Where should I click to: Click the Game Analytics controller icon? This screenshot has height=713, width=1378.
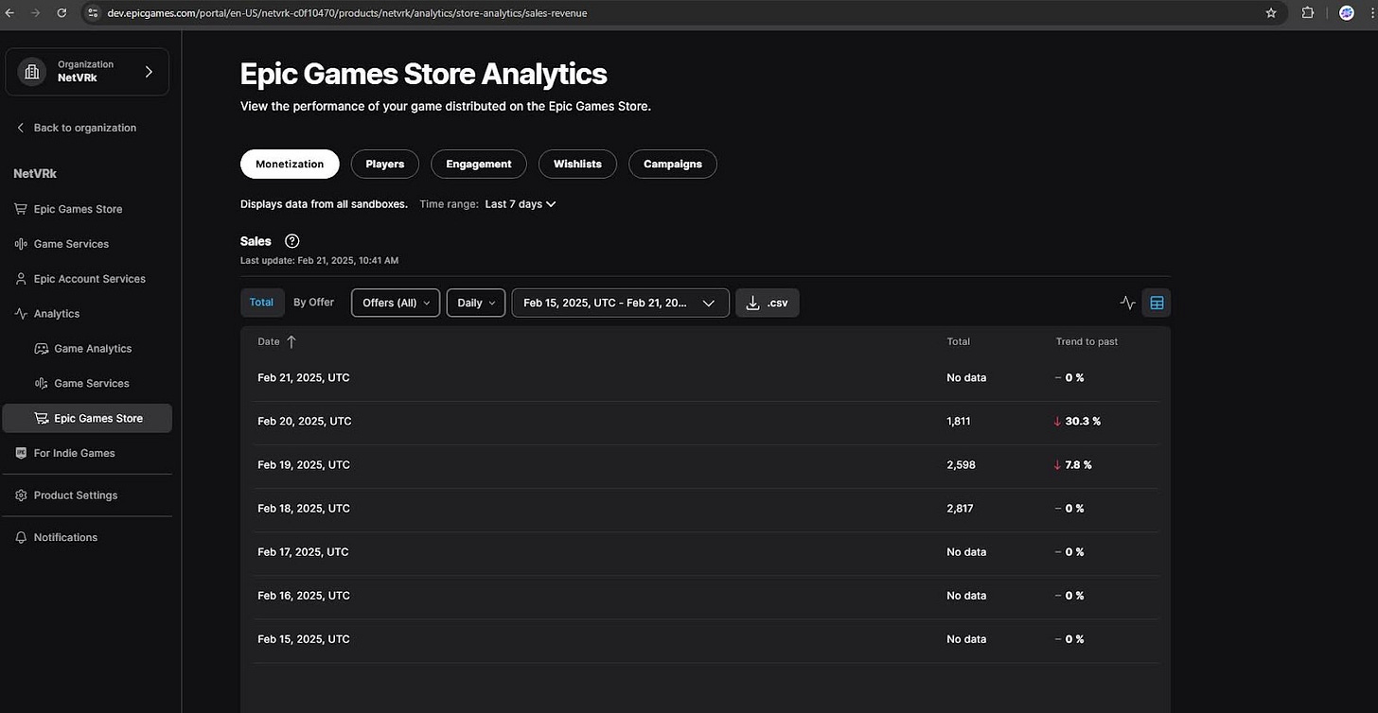(x=41, y=349)
